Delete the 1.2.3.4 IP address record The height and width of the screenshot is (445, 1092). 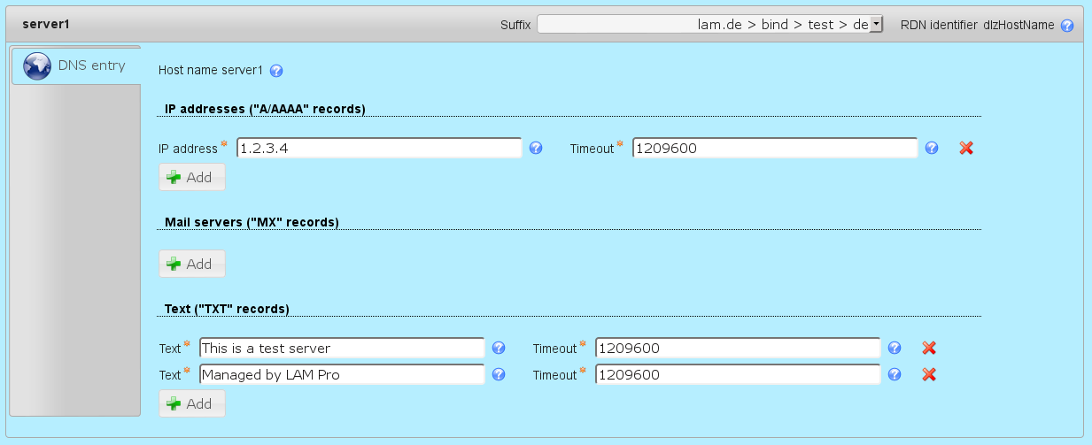pyautogui.click(x=966, y=149)
